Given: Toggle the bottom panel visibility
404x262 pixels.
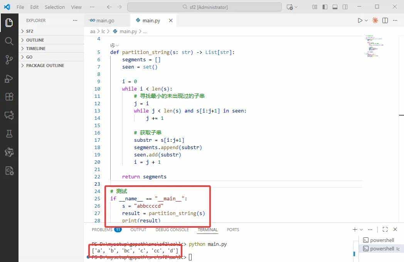Looking at the screenshot, I should [335, 7].
